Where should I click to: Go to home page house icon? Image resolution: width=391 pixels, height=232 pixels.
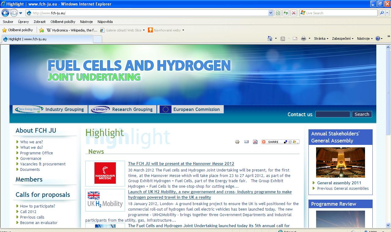click(270, 39)
